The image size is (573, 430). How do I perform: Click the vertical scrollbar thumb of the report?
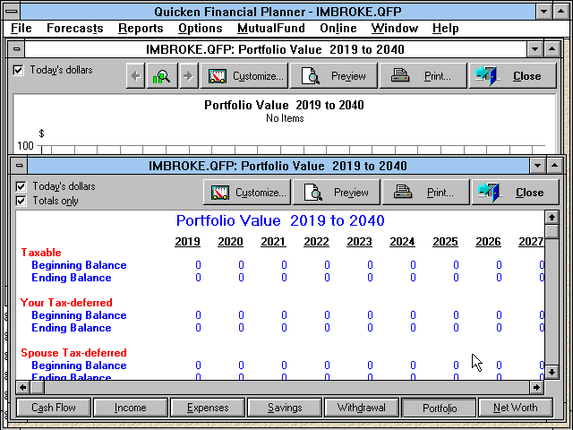pos(552,231)
